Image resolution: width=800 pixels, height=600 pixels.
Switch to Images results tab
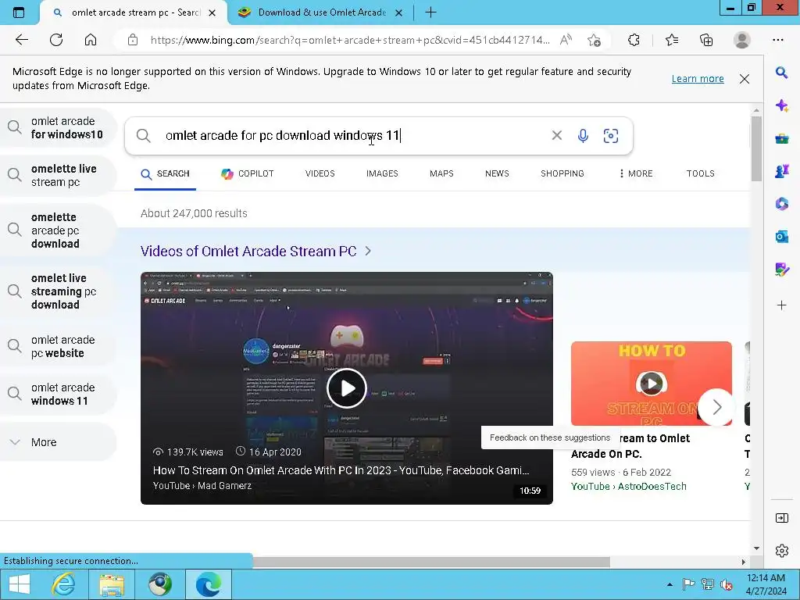382,173
